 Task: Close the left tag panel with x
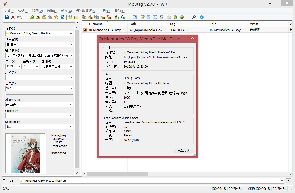pos(78,23)
